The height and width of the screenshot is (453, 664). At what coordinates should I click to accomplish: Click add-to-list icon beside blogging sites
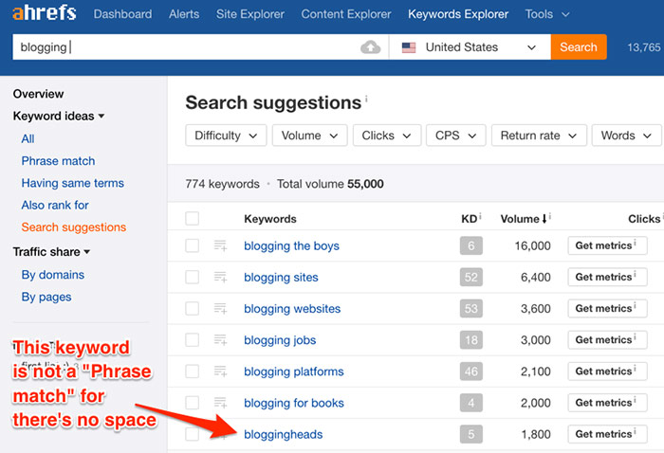pyautogui.click(x=220, y=278)
